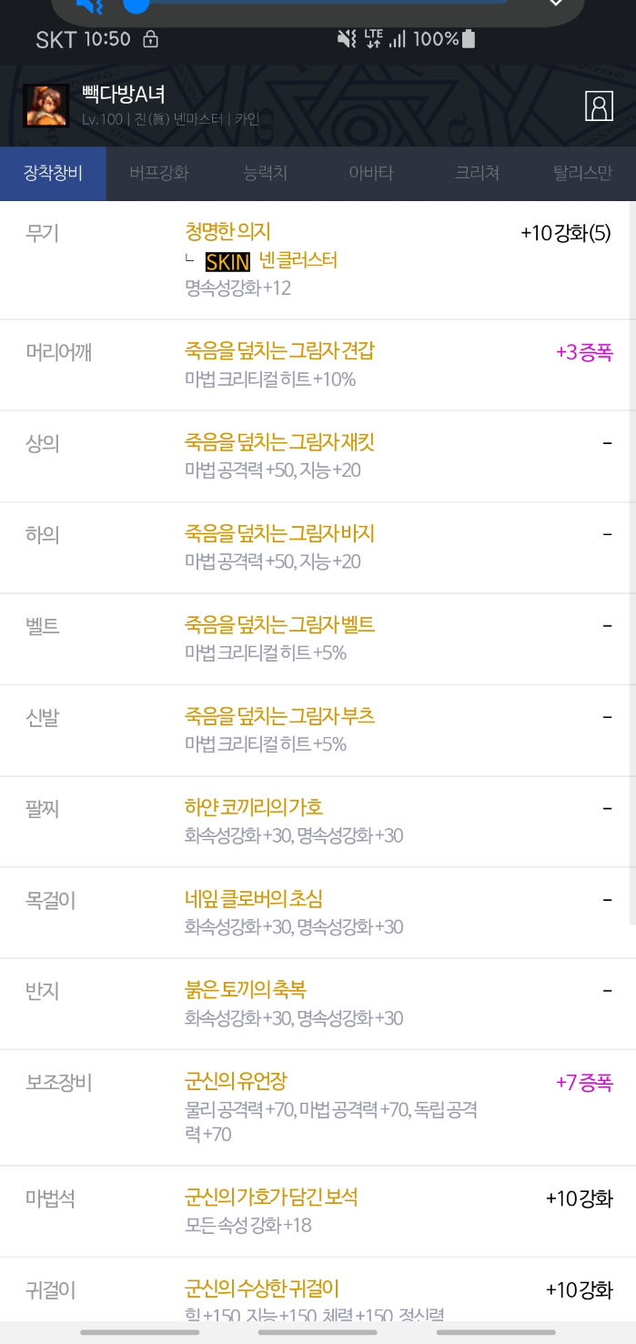Image resolution: width=636 pixels, height=1344 pixels.
Task: Open the 아바타 tab
Action: point(371,173)
